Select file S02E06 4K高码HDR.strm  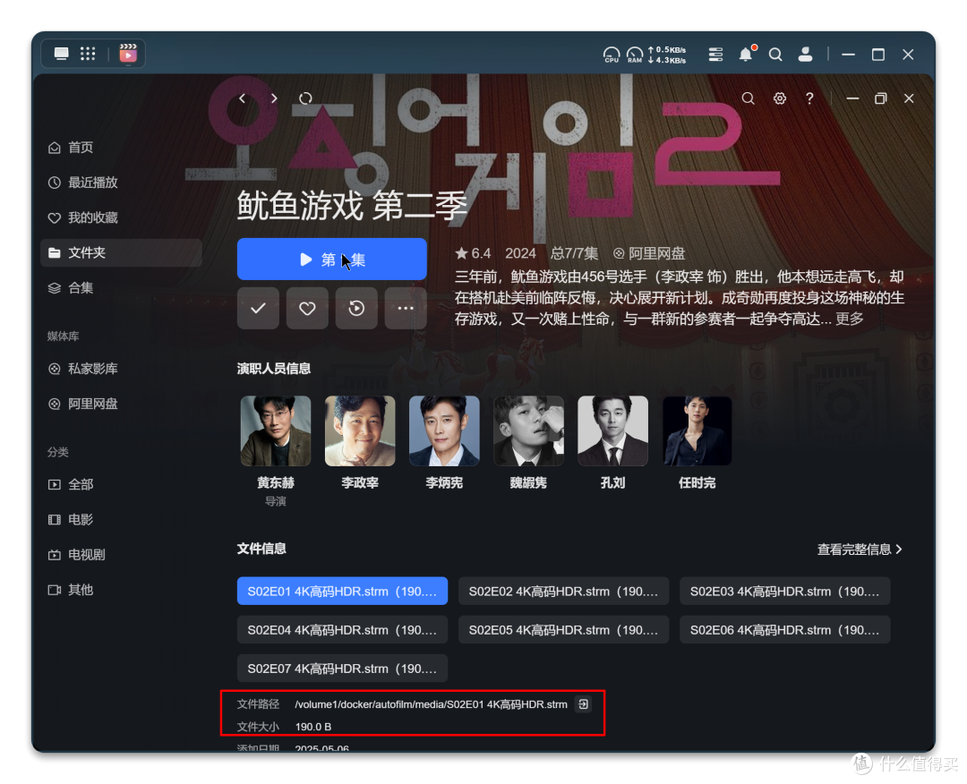click(785, 630)
